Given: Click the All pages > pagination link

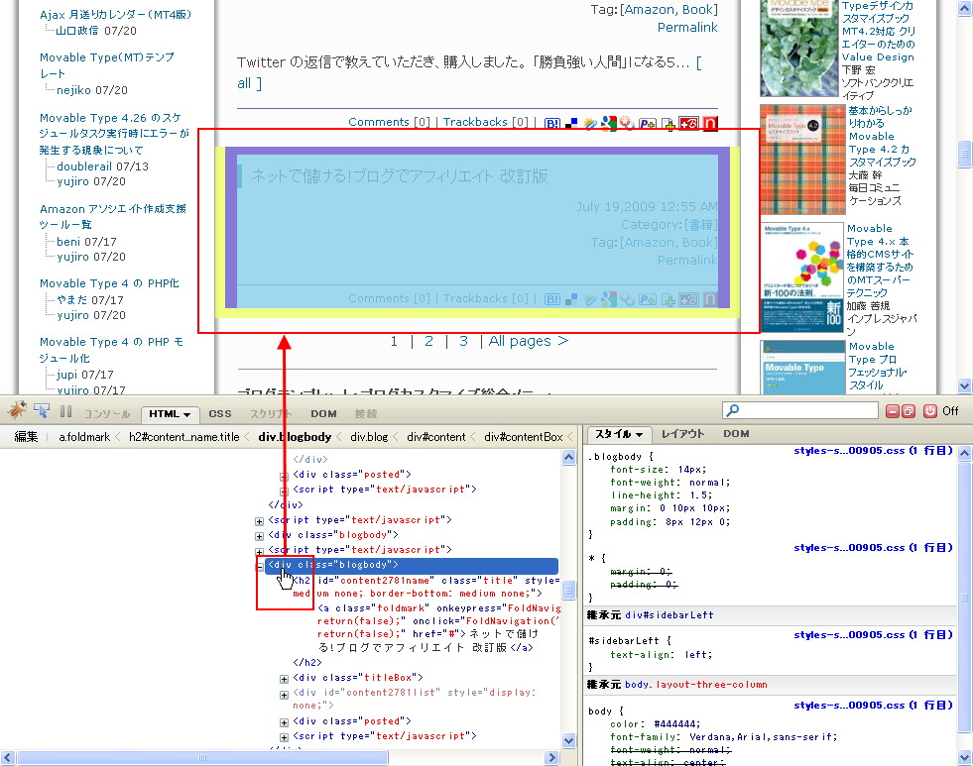Looking at the screenshot, I should click(528, 341).
